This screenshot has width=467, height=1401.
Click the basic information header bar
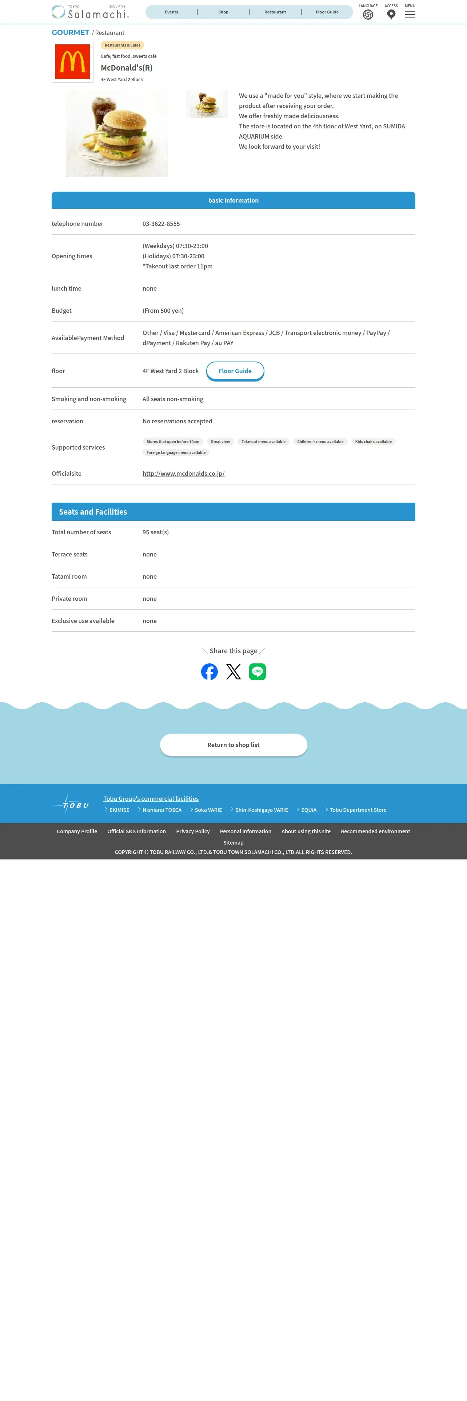click(233, 200)
